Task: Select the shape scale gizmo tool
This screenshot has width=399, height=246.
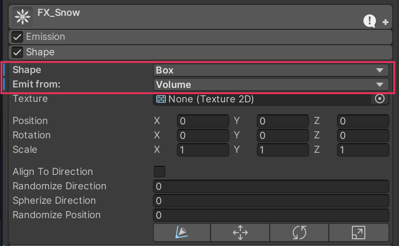Action: point(359,233)
